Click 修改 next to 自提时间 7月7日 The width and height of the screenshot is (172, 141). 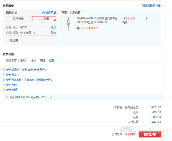(53, 33)
